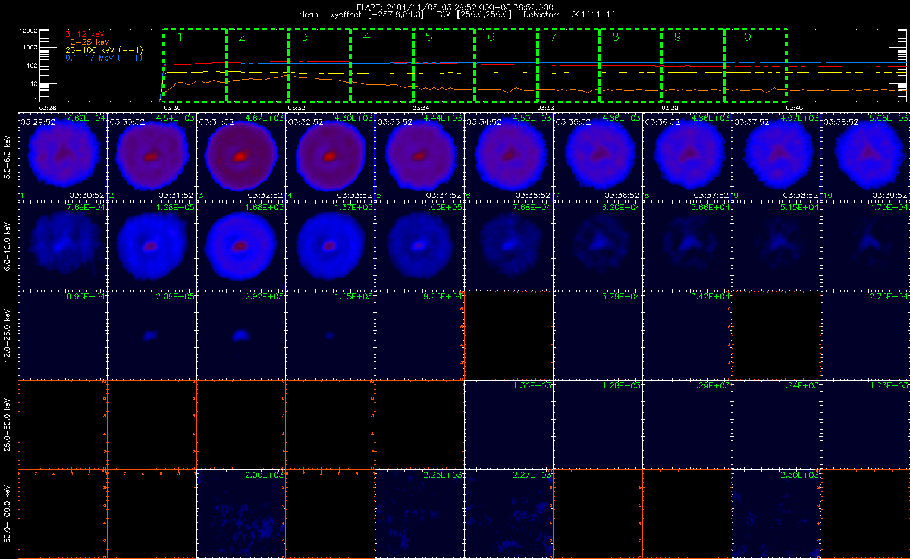The height and width of the screenshot is (559, 910).
Task: Click the 12-25 keV image with peak 2.09E+05
Action: (x=152, y=335)
